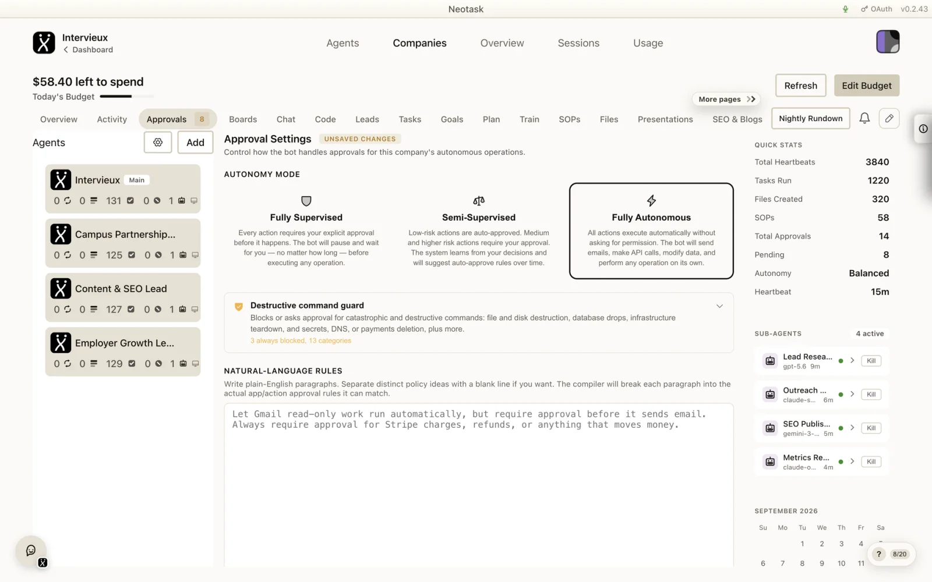This screenshot has height=582, width=932.
Task: Click the 3 always blocked, 13 categories link
Action: tap(301, 341)
